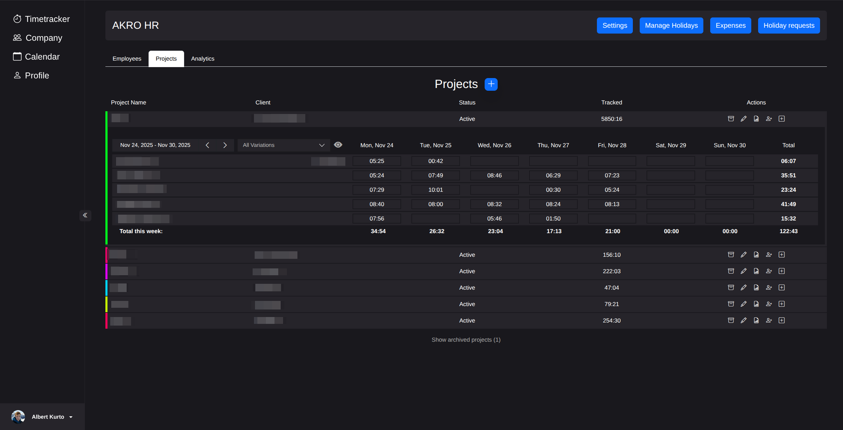Viewport: 843px width, 430px height.
Task: Add a time entry via the plus-square icon on 254:30 project
Action: pyautogui.click(x=782, y=320)
